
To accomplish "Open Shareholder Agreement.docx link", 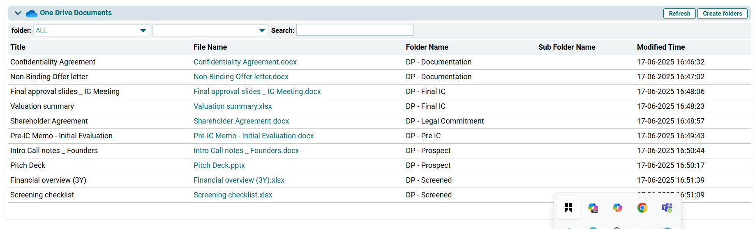I will click(x=241, y=121).
